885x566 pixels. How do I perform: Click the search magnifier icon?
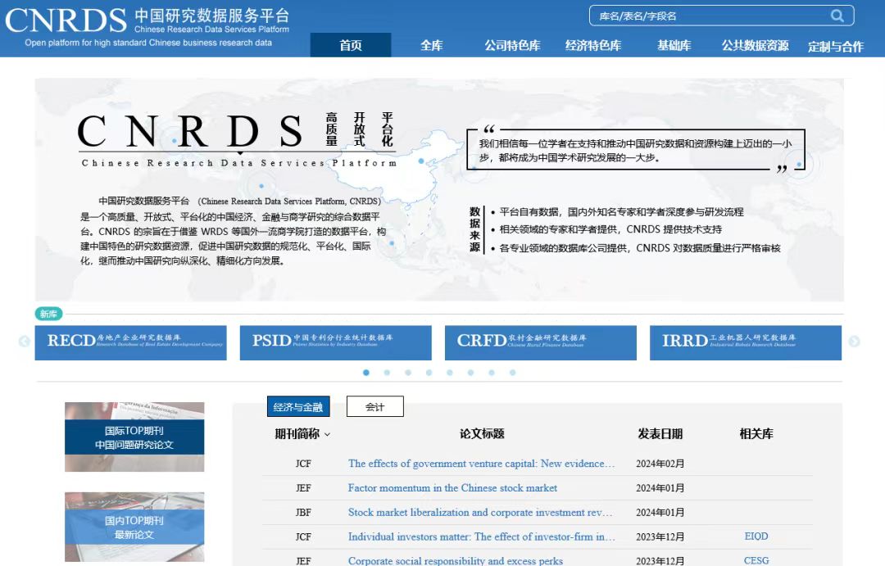(837, 16)
